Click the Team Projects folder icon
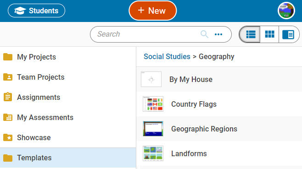This screenshot has height=169, width=302. [8, 77]
